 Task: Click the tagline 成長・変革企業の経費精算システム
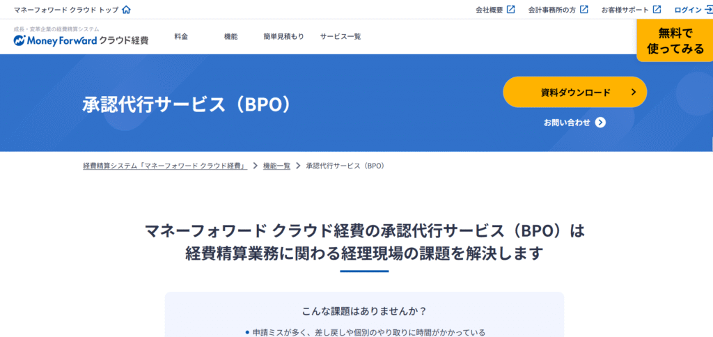(56, 29)
